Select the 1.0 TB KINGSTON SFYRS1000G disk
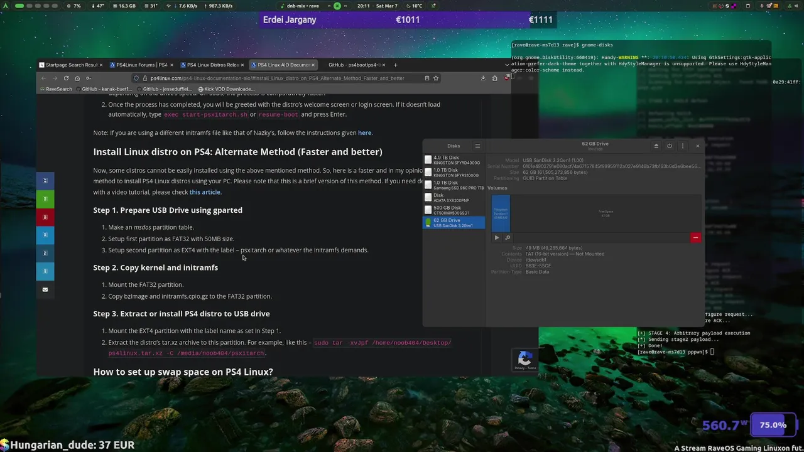The width and height of the screenshot is (804, 452). 454,173
